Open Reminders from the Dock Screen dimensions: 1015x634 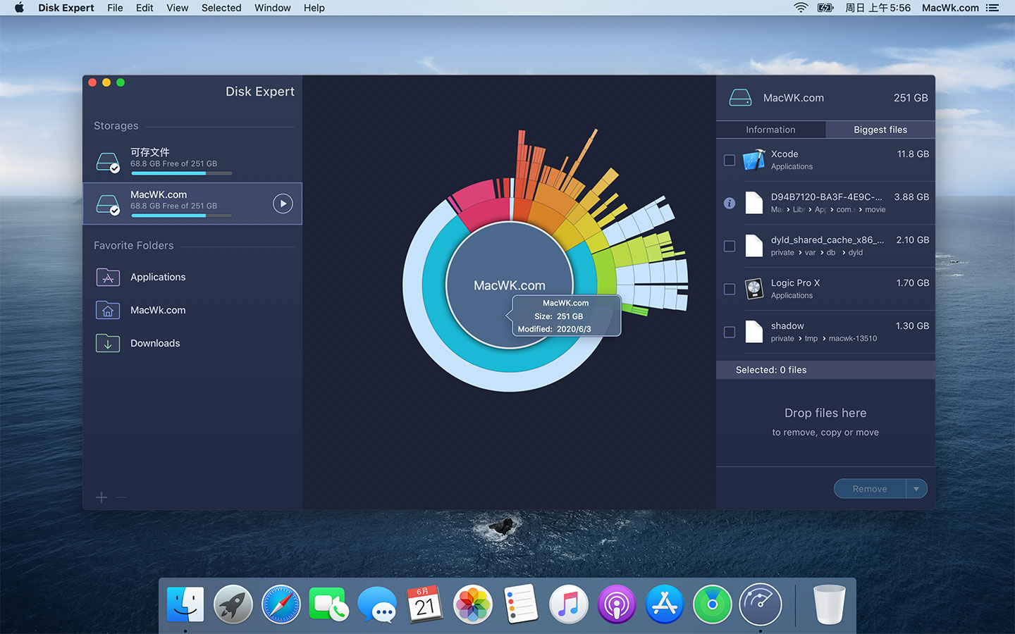point(521,604)
